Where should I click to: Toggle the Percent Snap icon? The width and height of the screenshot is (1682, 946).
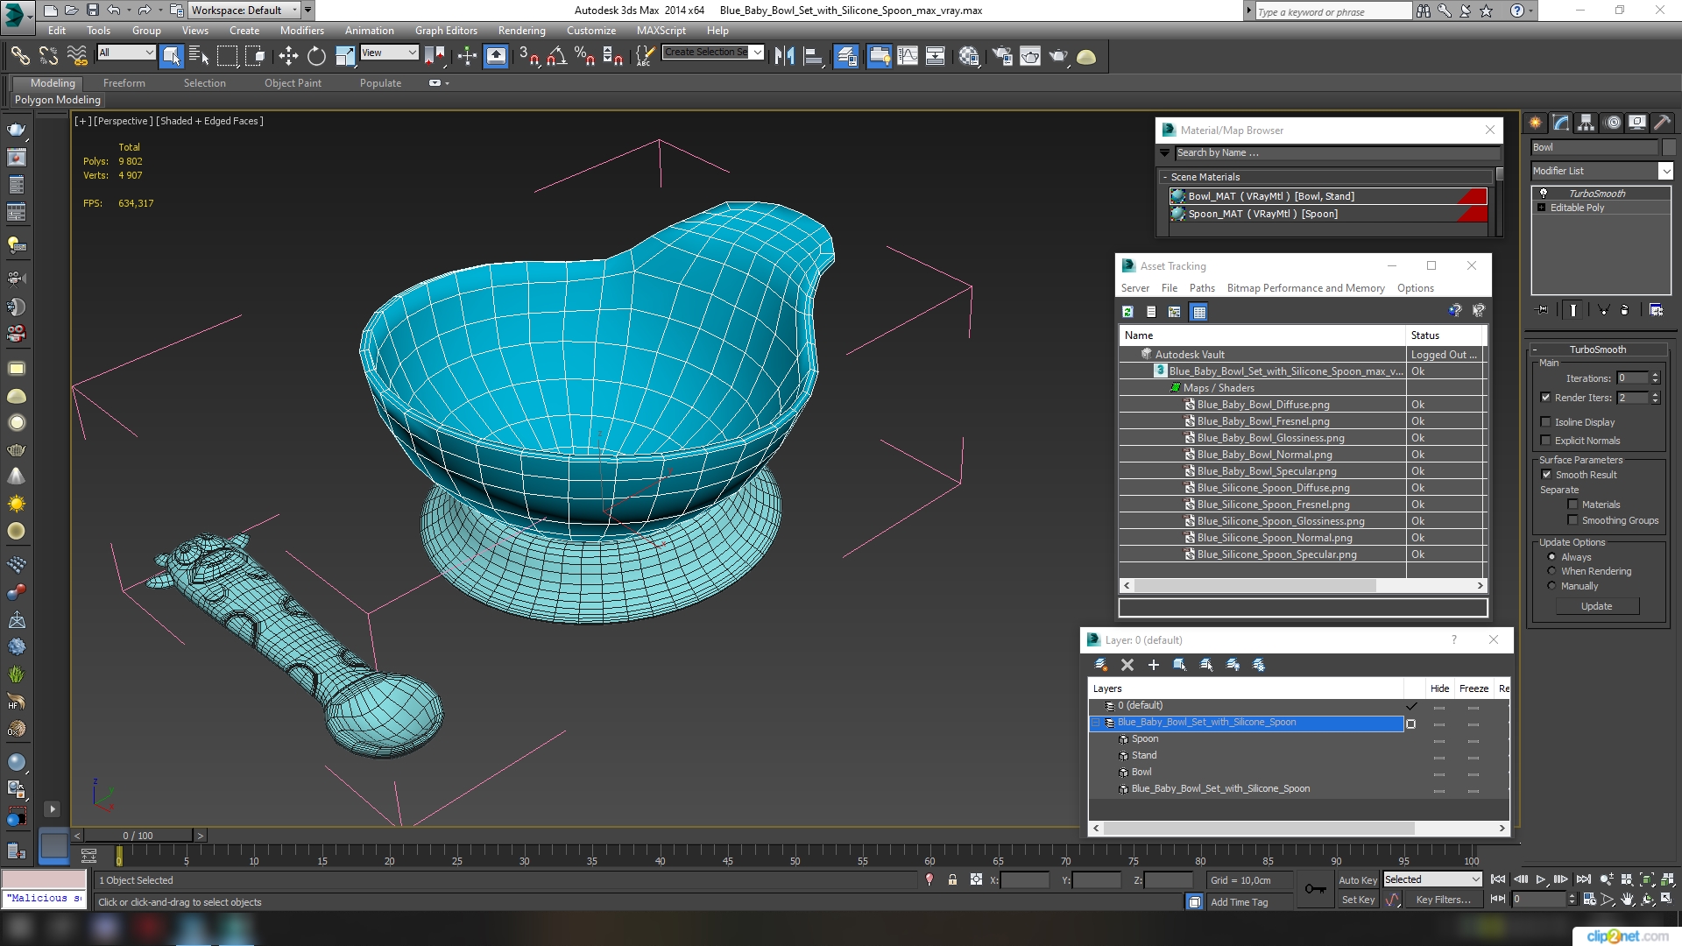584,56
